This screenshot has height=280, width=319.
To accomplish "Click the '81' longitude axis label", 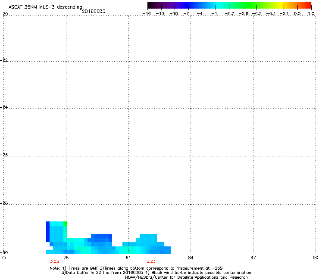I will [128, 258].
